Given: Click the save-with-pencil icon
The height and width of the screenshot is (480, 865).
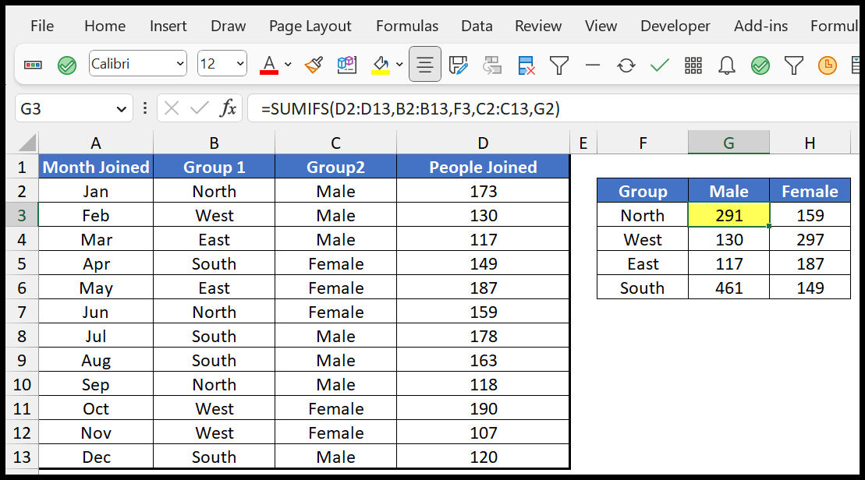Looking at the screenshot, I should (x=459, y=65).
